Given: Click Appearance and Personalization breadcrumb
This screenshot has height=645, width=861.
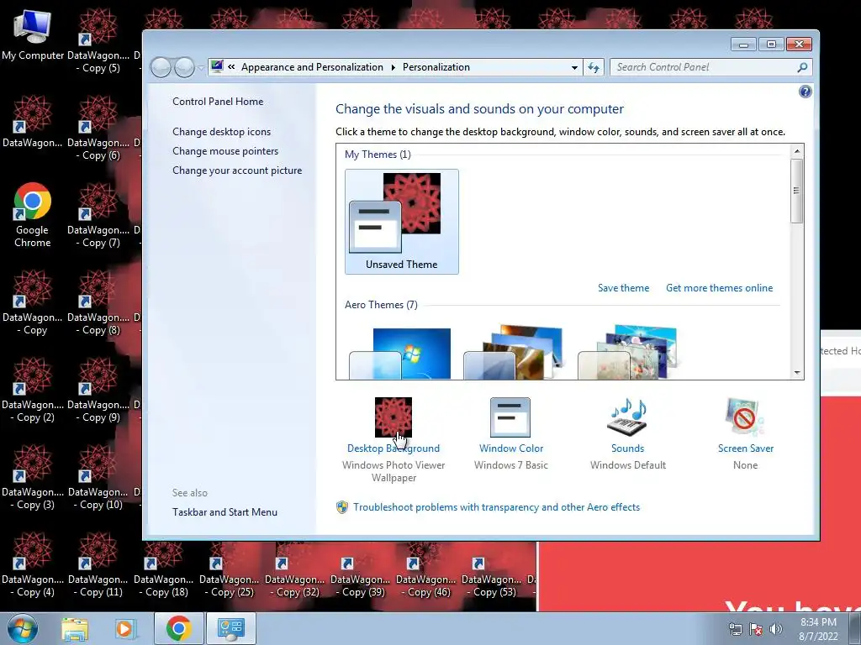Looking at the screenshot, I should 312,67.
